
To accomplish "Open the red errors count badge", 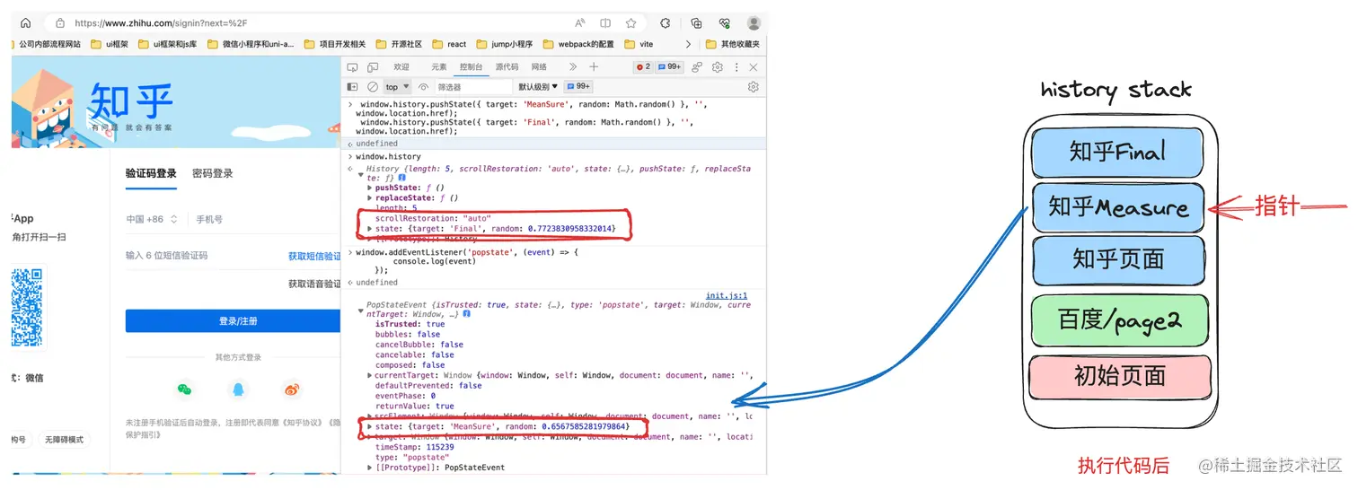I will (643, 67).
